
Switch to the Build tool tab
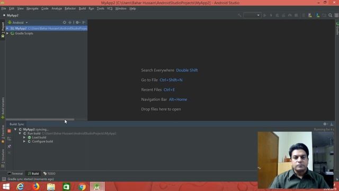(33, 173)
